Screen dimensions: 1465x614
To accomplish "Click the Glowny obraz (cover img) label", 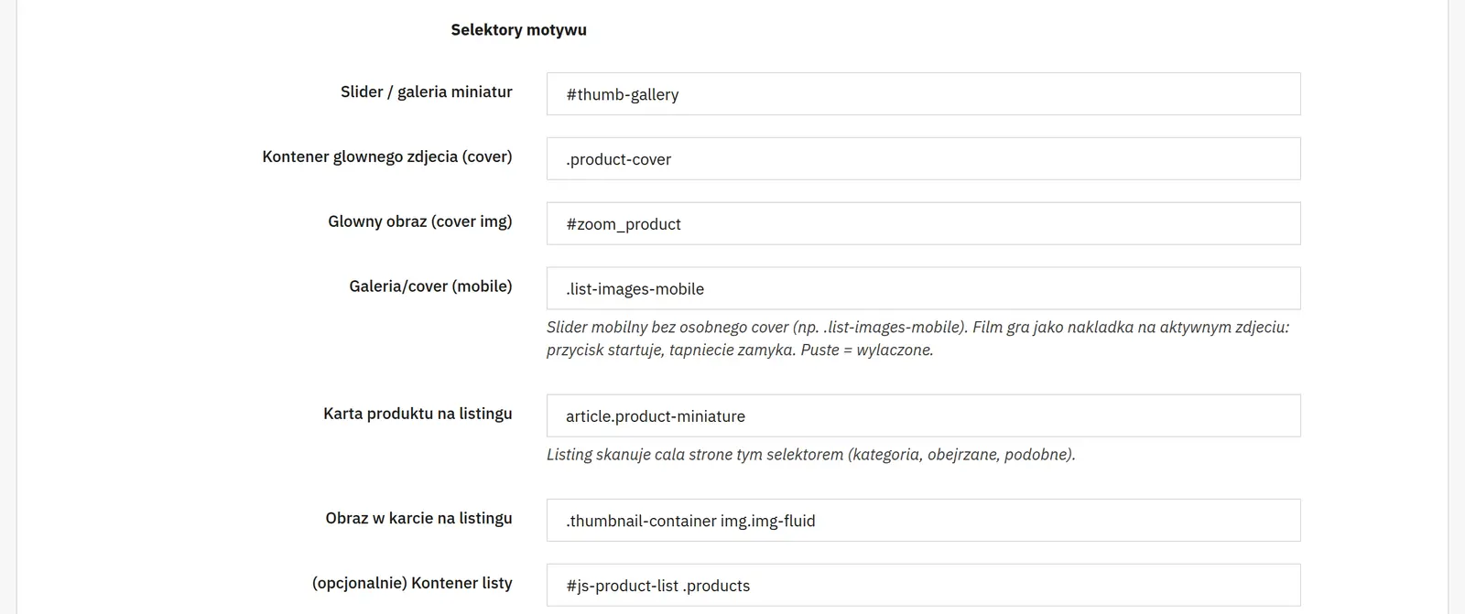I will coord(420,221).
